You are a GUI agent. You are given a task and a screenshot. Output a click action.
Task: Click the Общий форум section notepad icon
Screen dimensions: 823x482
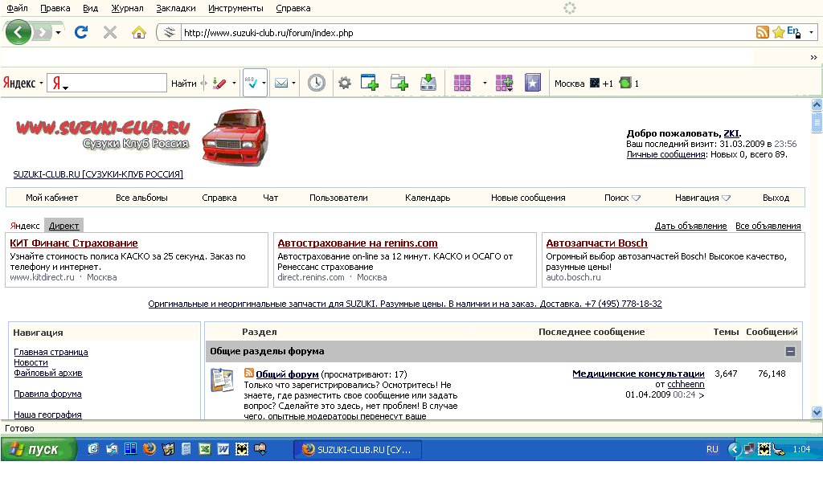[x=222, y=380]
